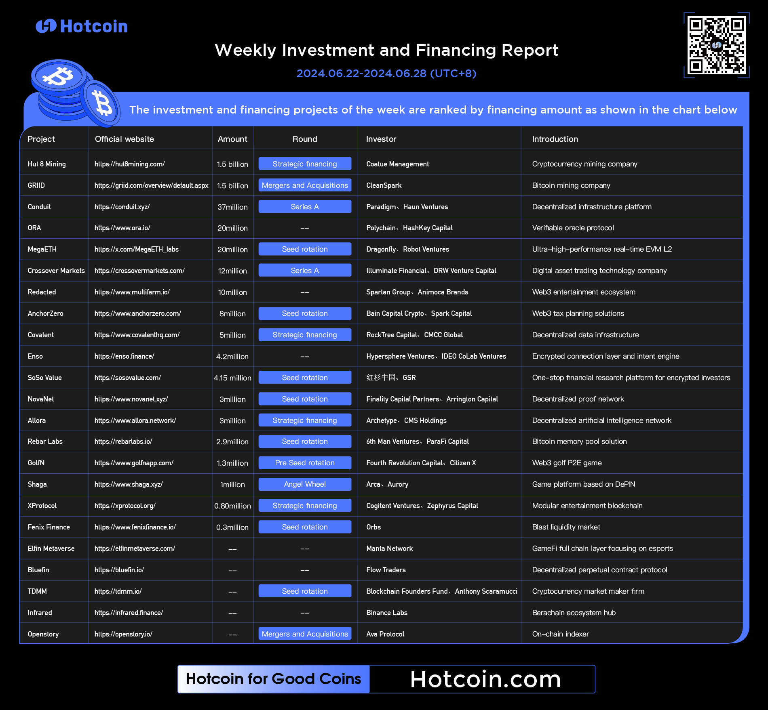
Task: Click the Web3 golf P2E game description
Action: [x=567, y=463]
